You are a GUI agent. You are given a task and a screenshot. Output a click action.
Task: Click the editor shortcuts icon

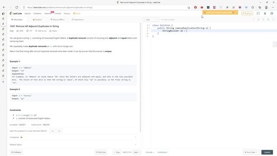point(258,19)
